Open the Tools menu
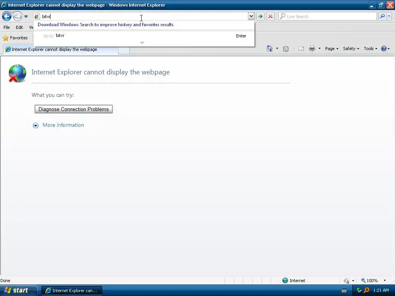The image size is (395, 296). click(x=370, y=49)
